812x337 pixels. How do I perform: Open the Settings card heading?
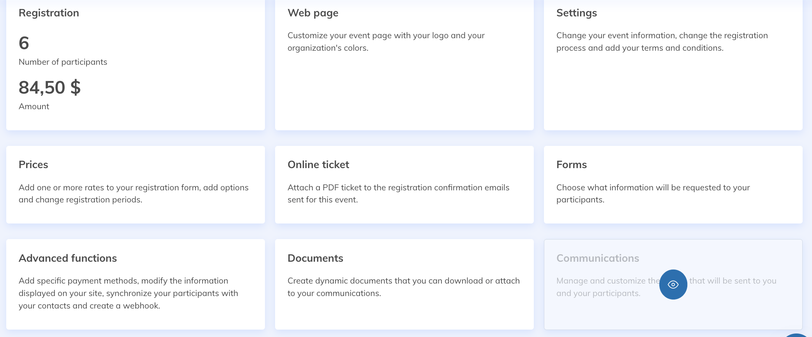pyautogui.click(x=576, y=13)
